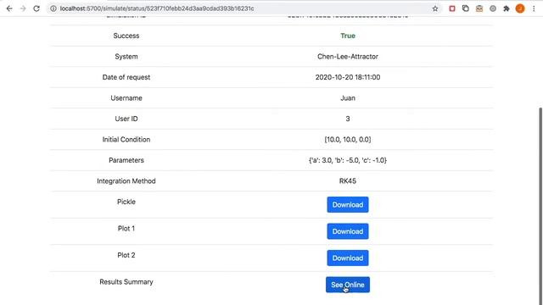Download Plot 1

348,231
